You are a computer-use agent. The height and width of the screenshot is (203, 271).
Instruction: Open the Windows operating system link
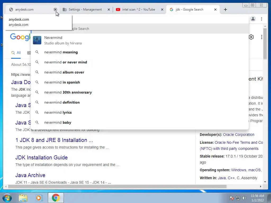(238, 170)
